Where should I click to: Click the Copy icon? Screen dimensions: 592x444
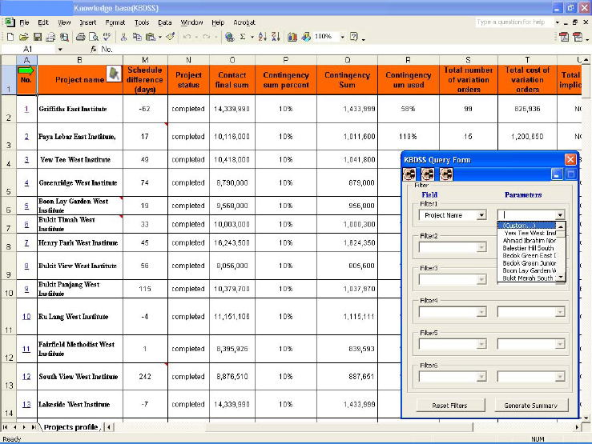click(137, 37)
